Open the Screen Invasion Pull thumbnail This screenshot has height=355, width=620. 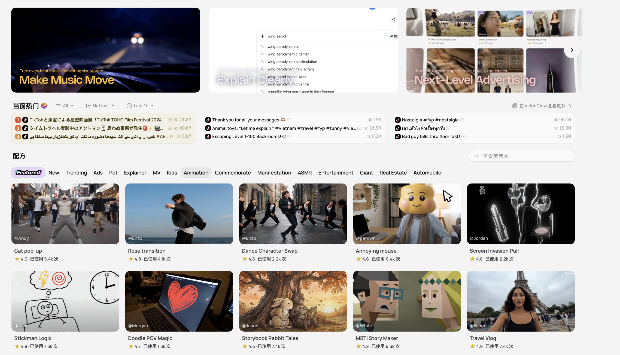tap(521, 214)
